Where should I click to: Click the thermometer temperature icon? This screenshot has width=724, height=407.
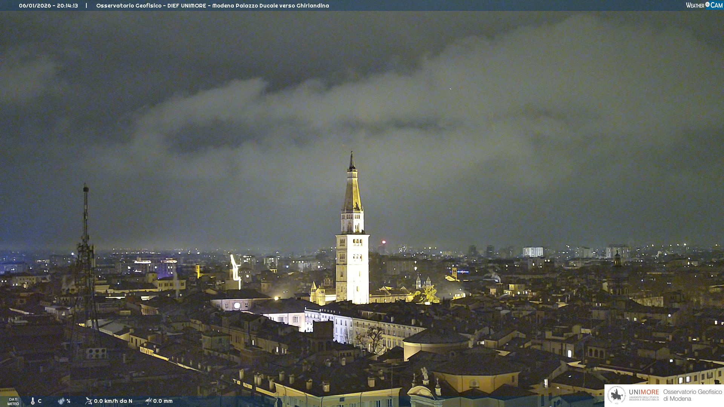[x=33, y=401]
